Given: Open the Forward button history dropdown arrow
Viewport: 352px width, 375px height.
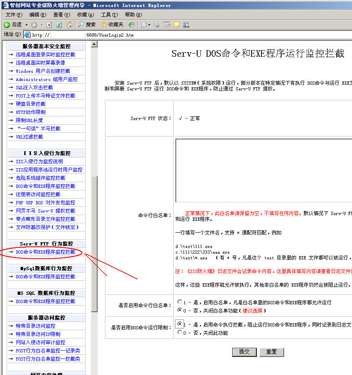Looking at the screenshot, I should click(x=42, y=25).
